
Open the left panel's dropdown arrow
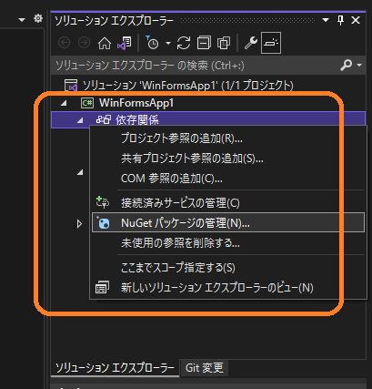tap(22, 20)
